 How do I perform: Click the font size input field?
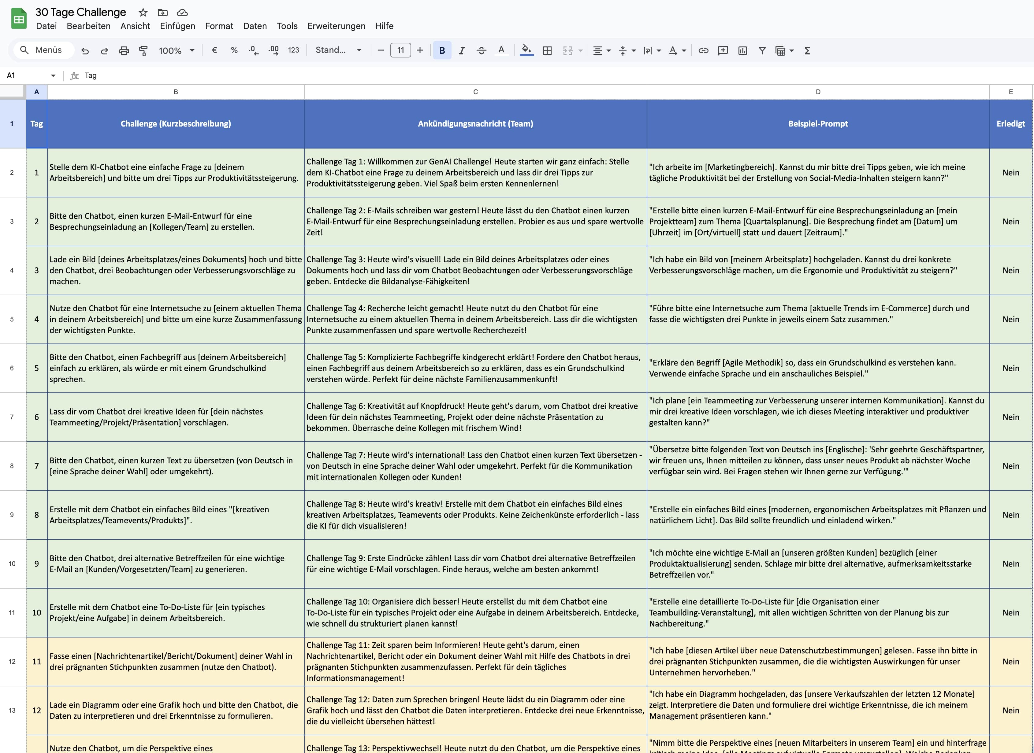click(x=400, y=50)
